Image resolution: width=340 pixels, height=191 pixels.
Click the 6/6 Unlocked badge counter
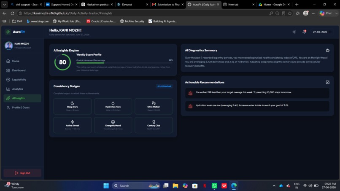[164, 86]
